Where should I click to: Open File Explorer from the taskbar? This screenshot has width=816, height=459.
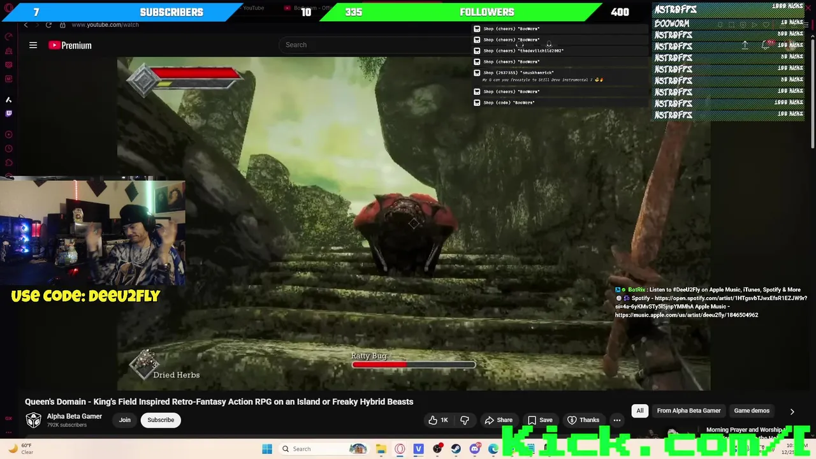[381, 449]
